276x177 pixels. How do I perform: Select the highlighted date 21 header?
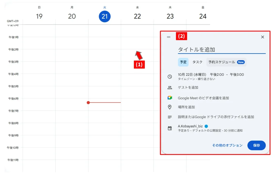pos(105,16)
